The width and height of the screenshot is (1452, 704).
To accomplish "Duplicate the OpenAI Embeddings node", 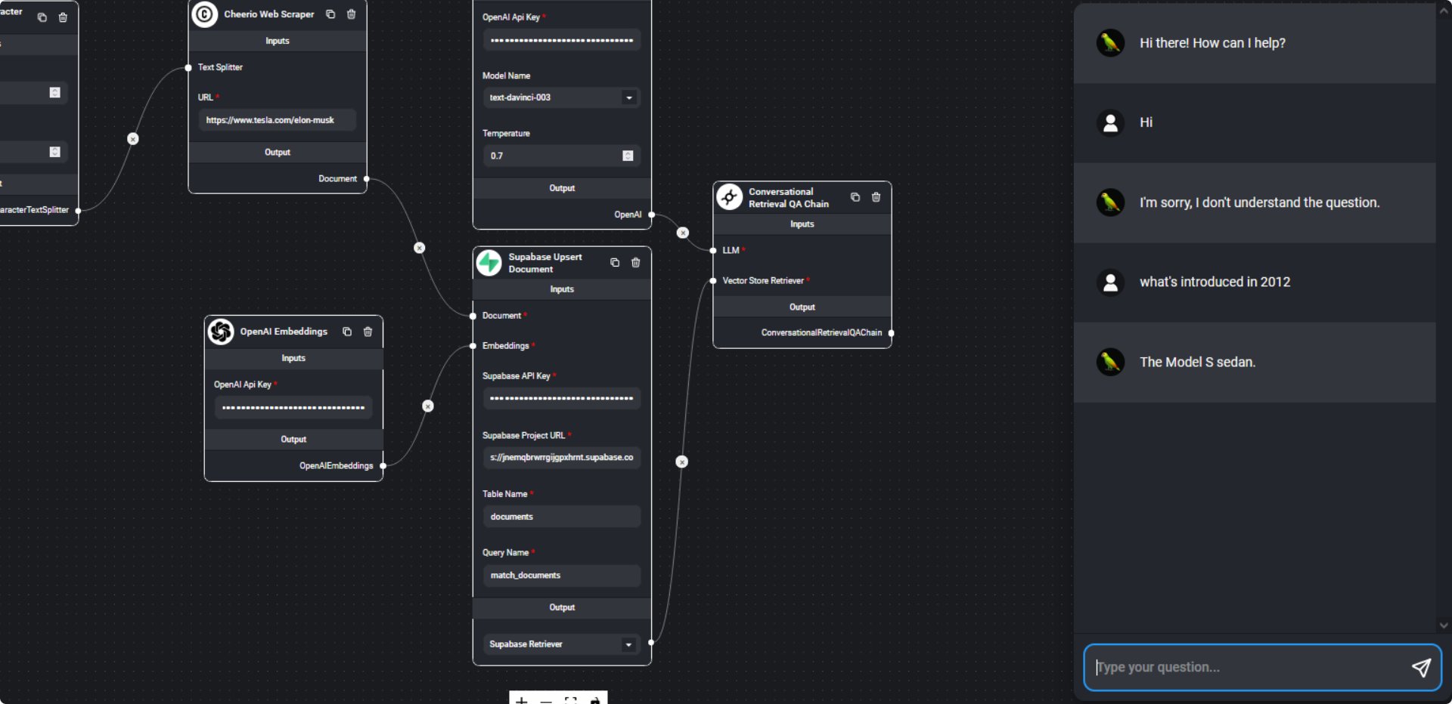I will click(347, 332).
